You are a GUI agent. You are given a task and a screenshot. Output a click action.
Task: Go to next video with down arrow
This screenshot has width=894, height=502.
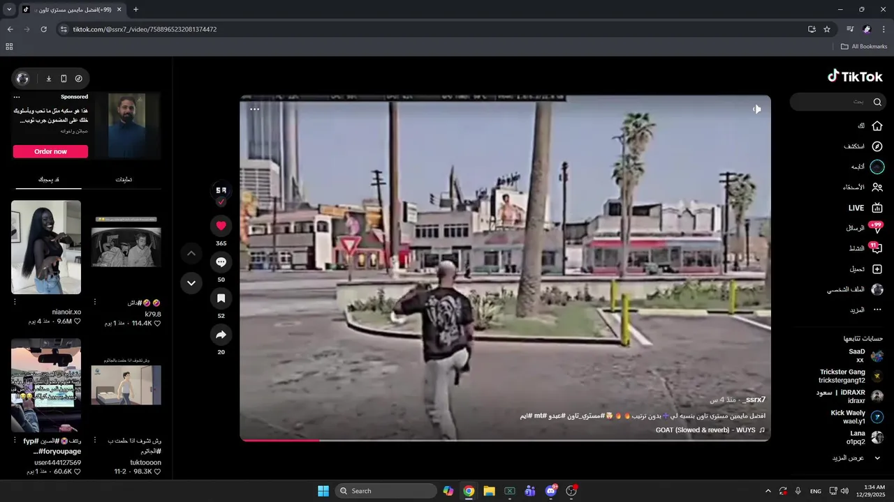tap(191, 283)
